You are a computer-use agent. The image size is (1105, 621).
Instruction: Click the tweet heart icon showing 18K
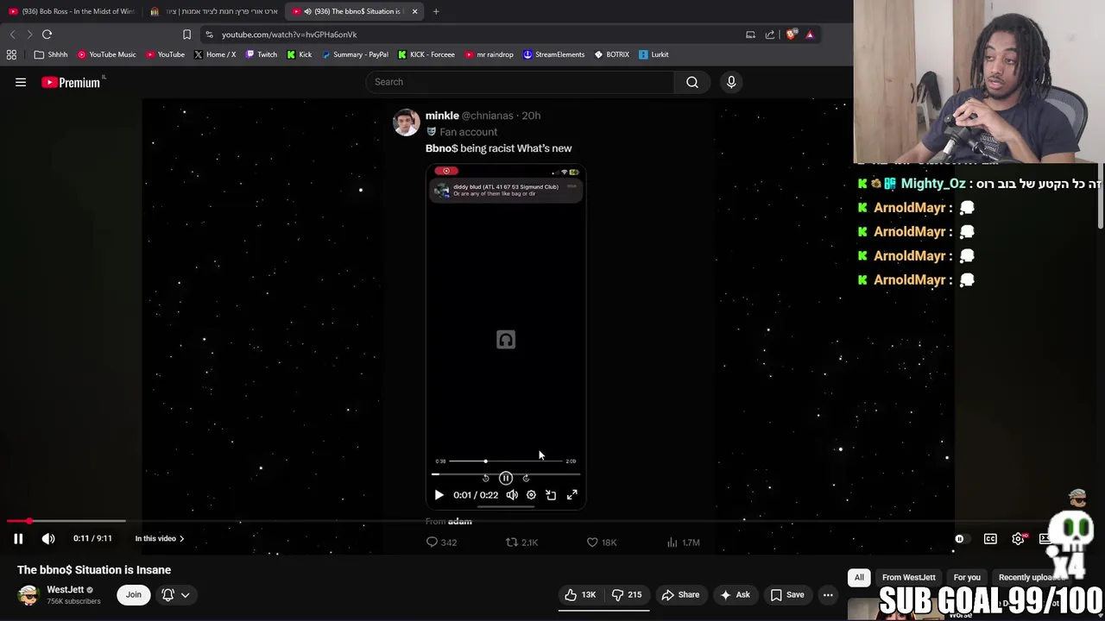(x=592, y=542)
